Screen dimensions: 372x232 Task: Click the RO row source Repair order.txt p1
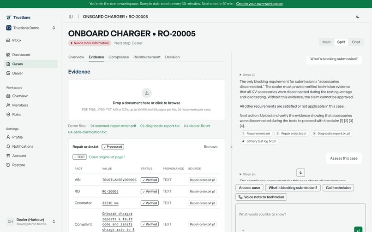coord(202,191)
